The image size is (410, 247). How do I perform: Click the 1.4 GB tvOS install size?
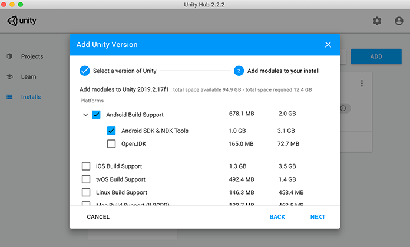point(287,179)
